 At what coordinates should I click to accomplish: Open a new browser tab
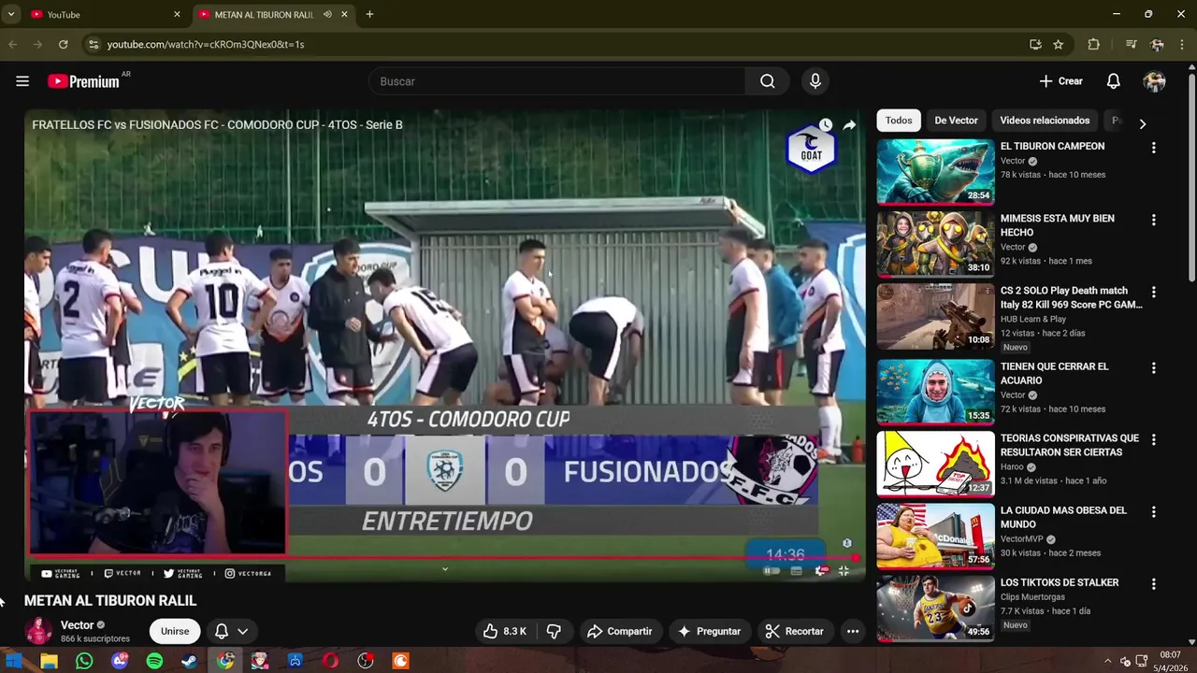click(369, 14)
